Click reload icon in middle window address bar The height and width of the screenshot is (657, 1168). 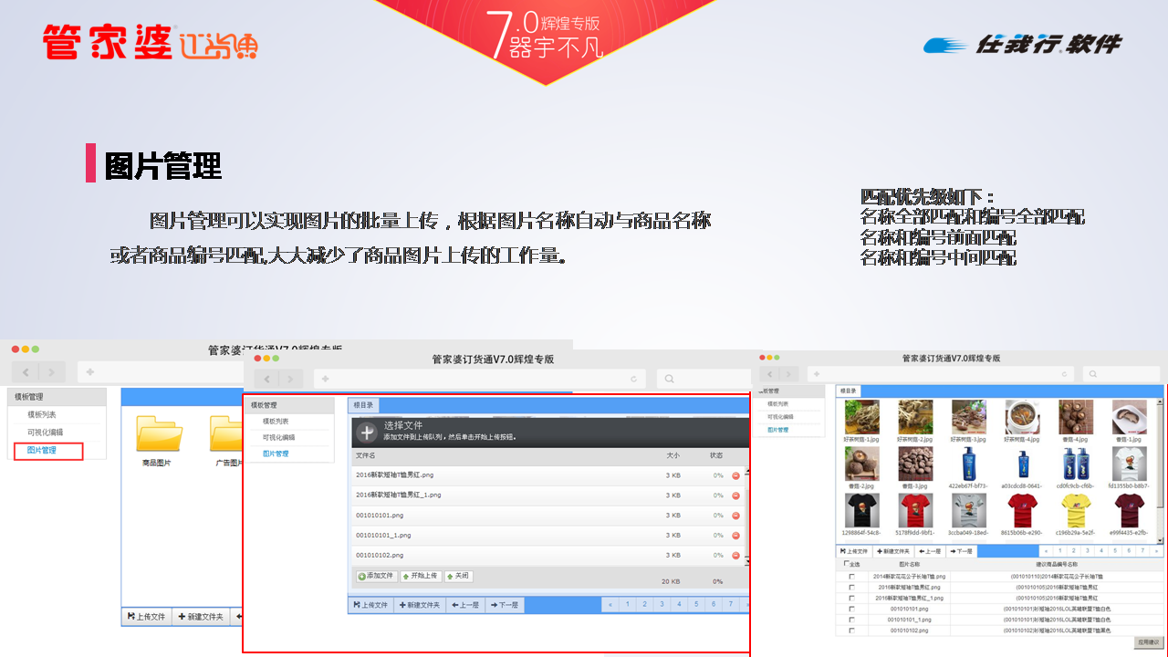634,379
